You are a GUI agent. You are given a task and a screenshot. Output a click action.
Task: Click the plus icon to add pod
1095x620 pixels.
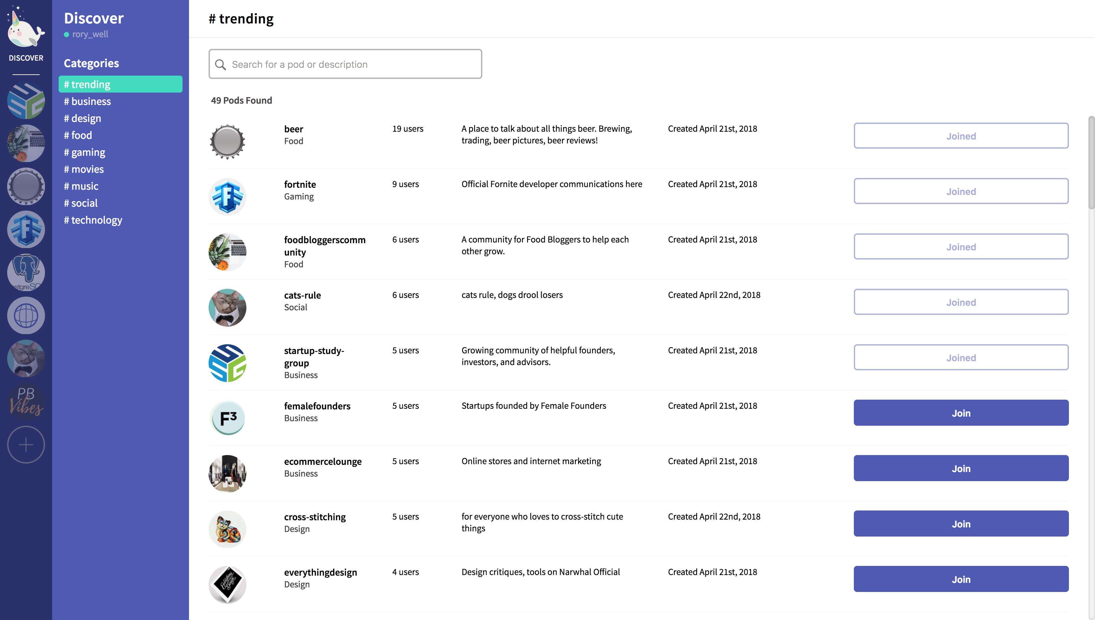pos(25,445)
